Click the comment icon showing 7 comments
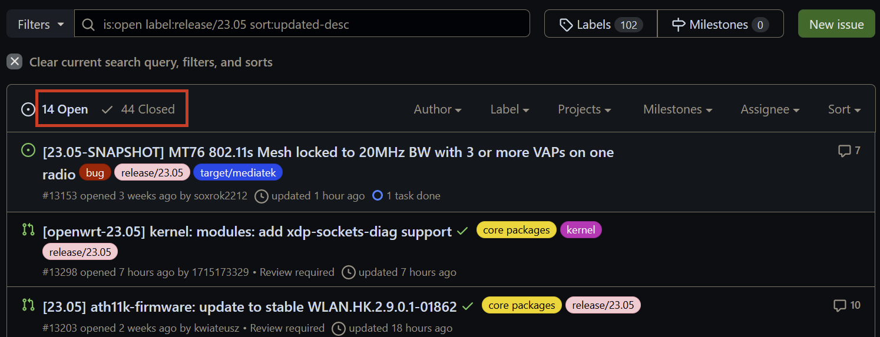The image size is (880, 337). [x=844, y=151]
